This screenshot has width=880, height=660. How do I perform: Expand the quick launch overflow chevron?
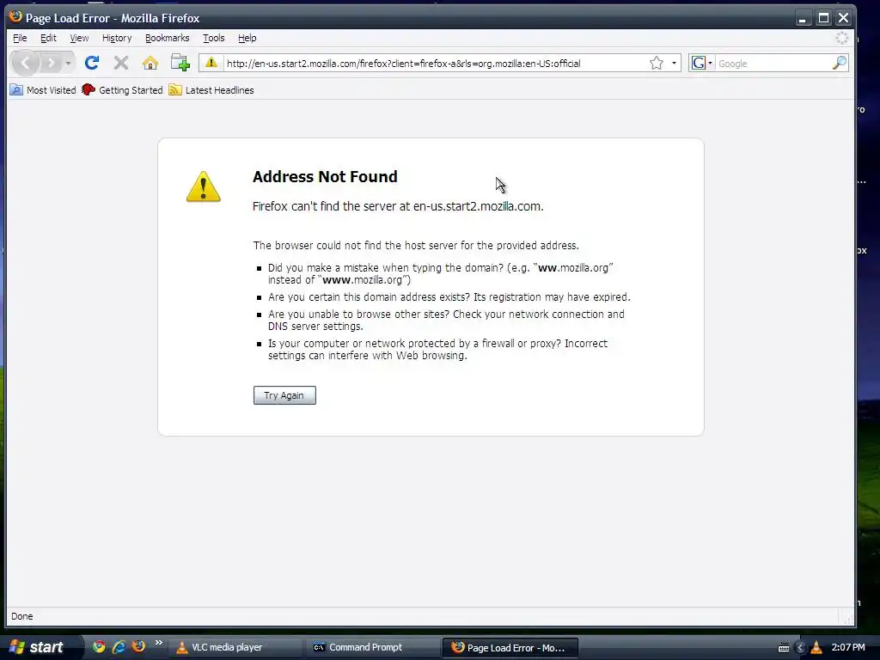pyautogui.click(x=159, y=643)
